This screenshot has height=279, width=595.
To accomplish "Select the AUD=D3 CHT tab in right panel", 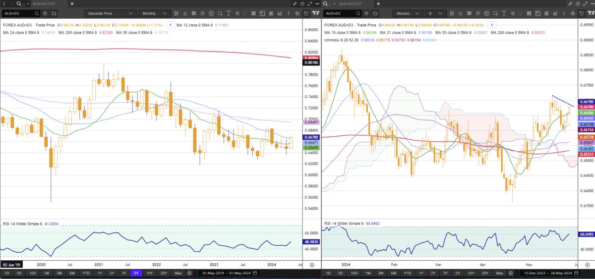I will 351,3.
